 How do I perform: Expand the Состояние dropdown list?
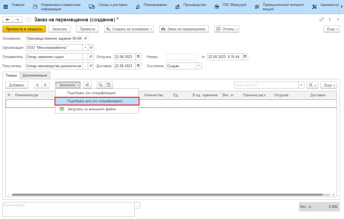[199, 66]
